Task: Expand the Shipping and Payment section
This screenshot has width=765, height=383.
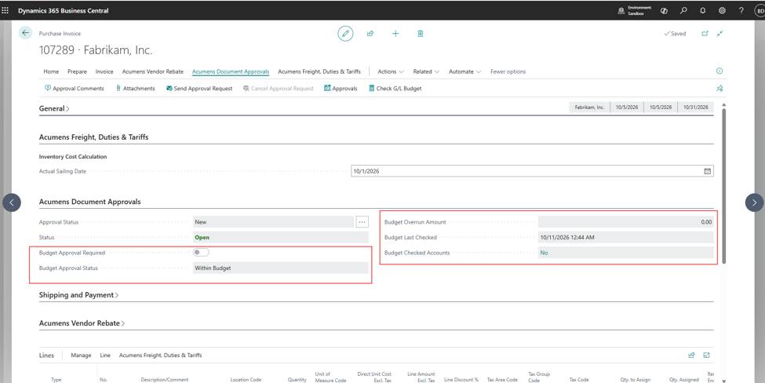Action: [x=78, y=294]
